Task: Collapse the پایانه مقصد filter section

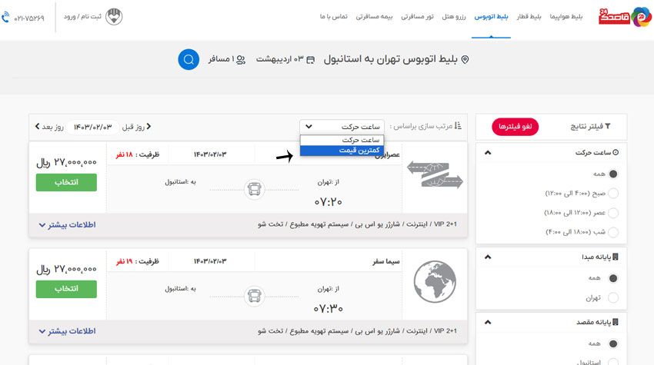Action: pos(488,322)
